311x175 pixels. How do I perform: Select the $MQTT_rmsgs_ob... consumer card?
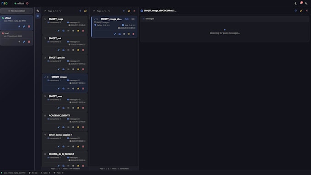tap(114, 27)
